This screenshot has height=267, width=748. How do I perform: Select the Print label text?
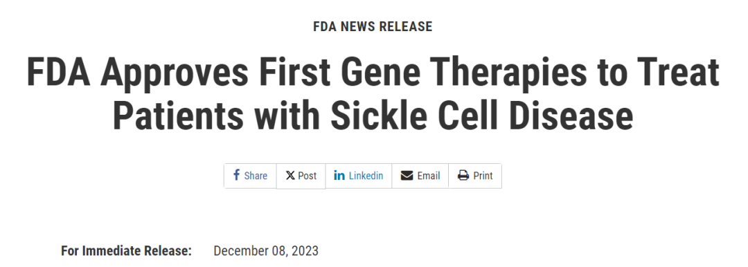click(483, 176)
